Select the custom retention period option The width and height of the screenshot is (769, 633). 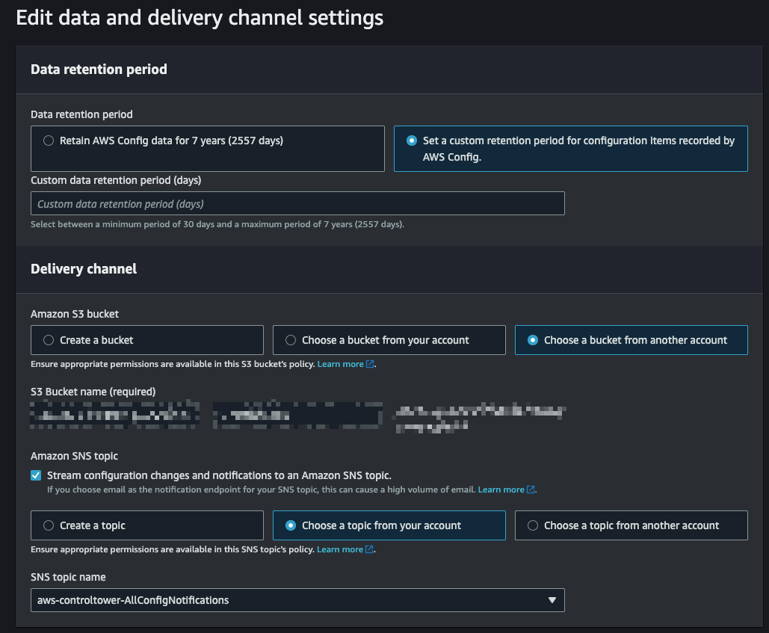point(411,141)
